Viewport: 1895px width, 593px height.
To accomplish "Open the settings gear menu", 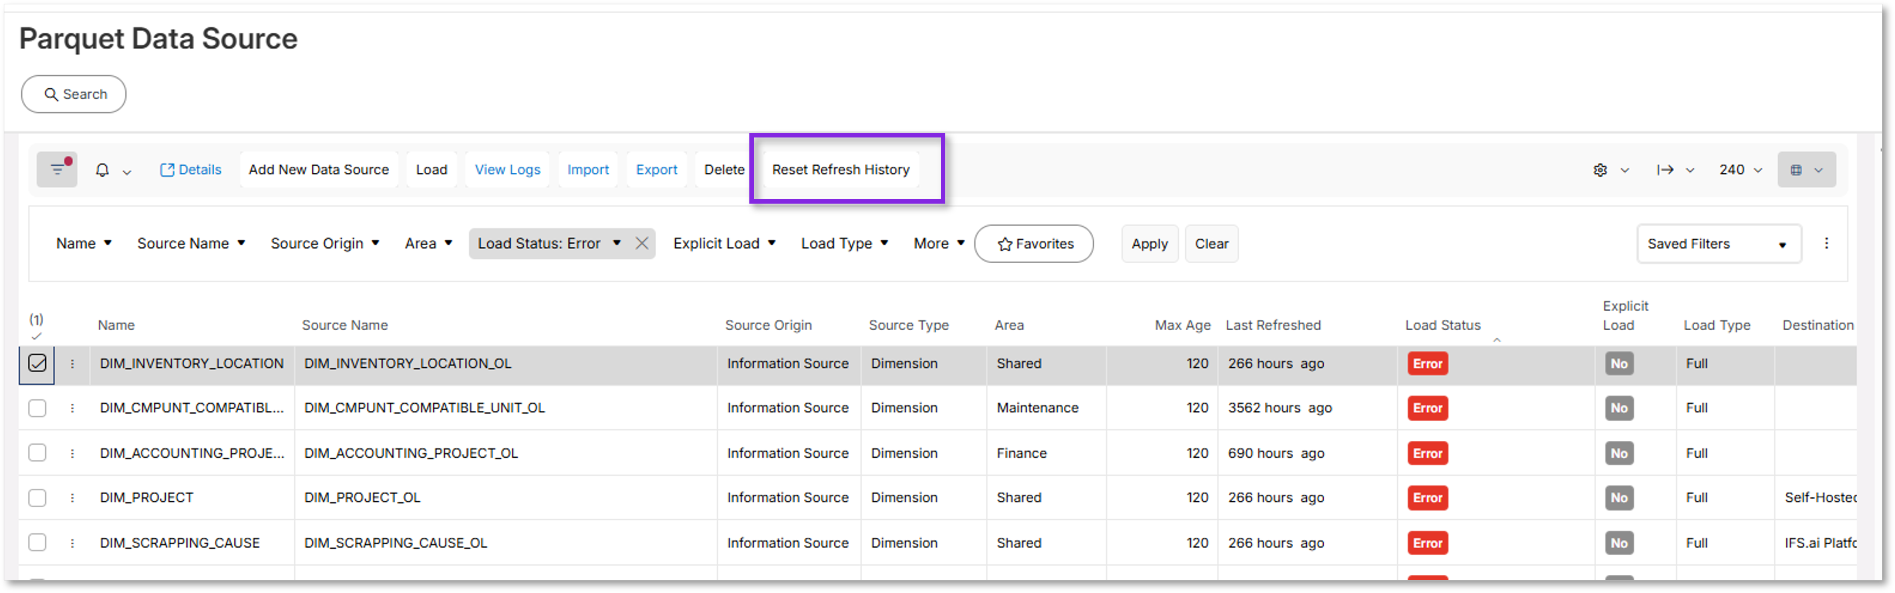I will (x=1609, y=170).
